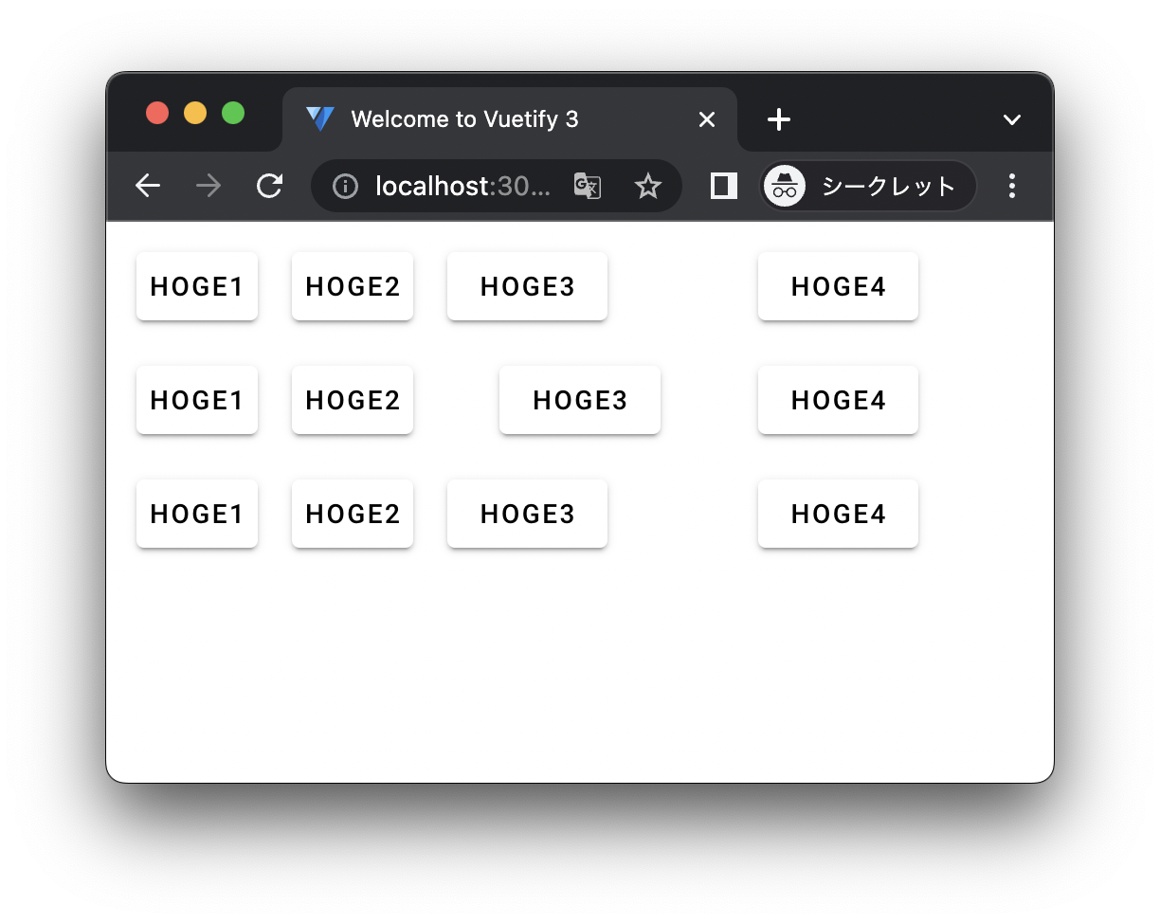Screen dimensions: 1160x923
Task: Go back with the back arrow
Action: coord(148,186)
